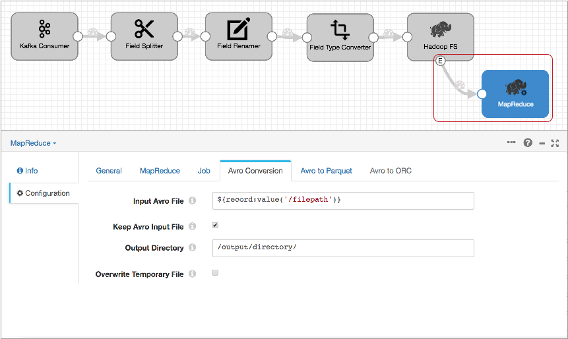Image resolution: width=568 pixels, height=339 pixels.
Task: Click the Hadoop FS event output port
Action: tap(441, 61)
